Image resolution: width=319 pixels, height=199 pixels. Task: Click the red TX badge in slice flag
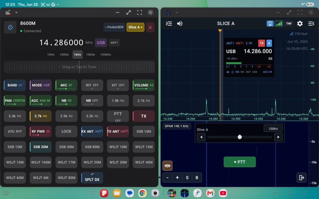[262, 43]
